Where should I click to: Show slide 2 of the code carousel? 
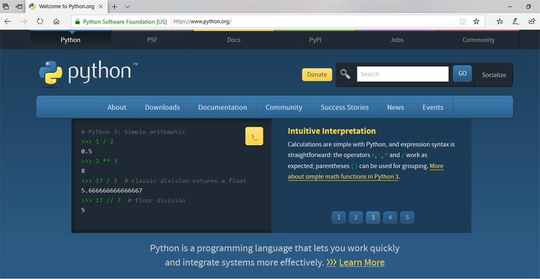pos(356,217)
